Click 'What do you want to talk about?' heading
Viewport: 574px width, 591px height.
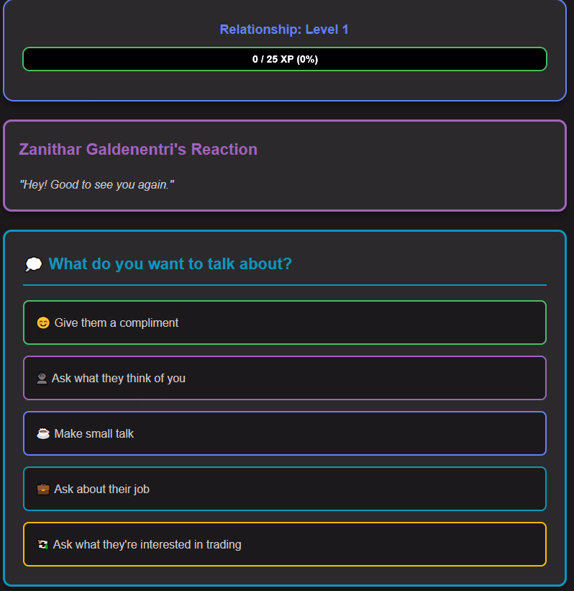[170, 263]
